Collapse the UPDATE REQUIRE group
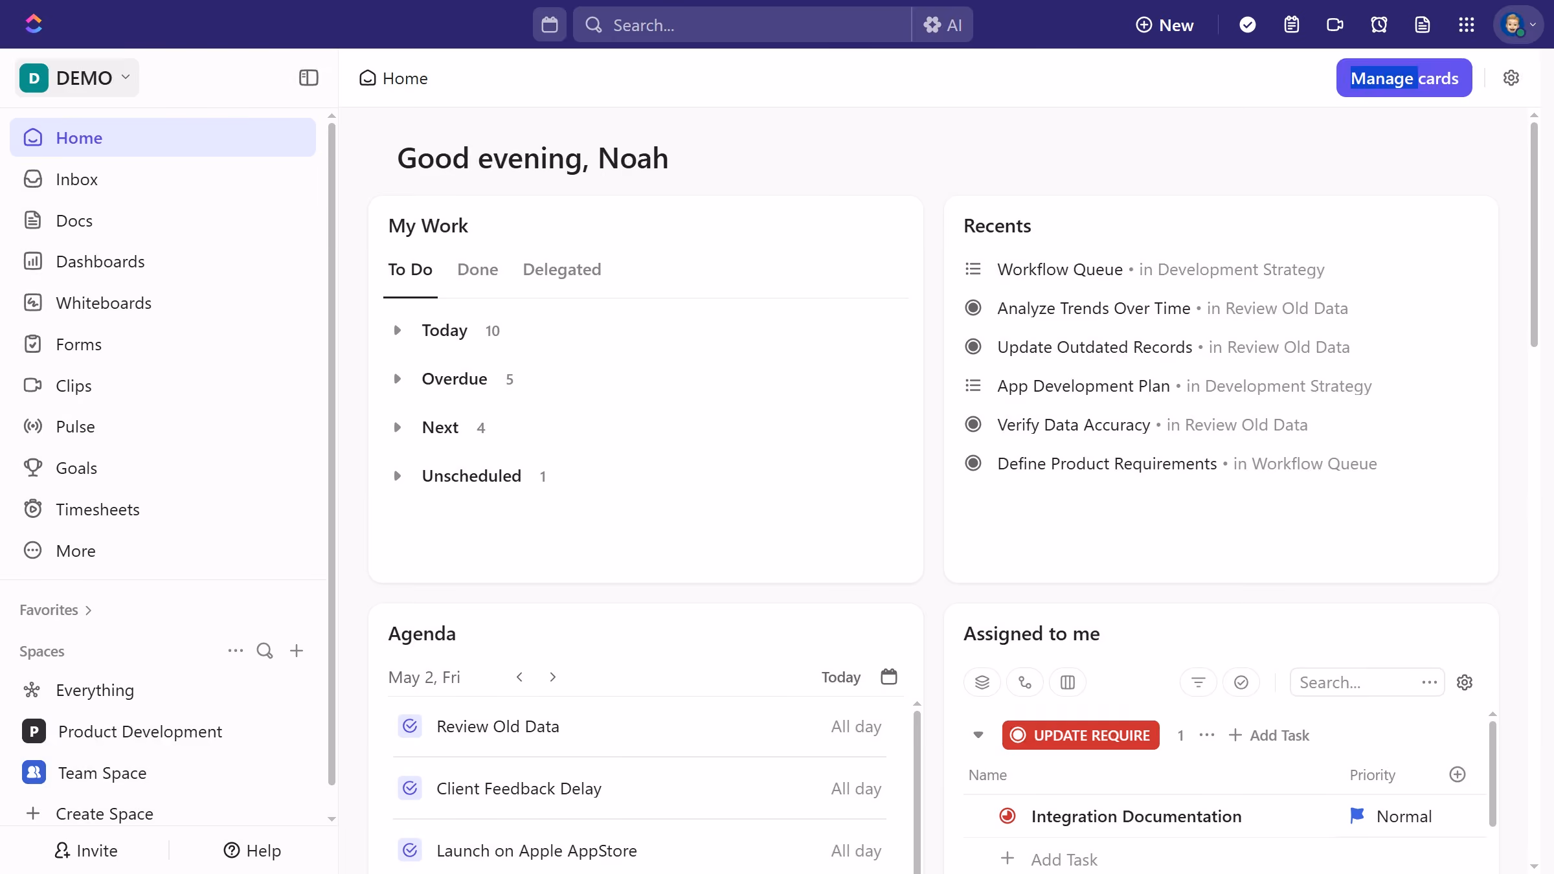Viewport: 1554px width, 874px height. [x=978, y=735]
